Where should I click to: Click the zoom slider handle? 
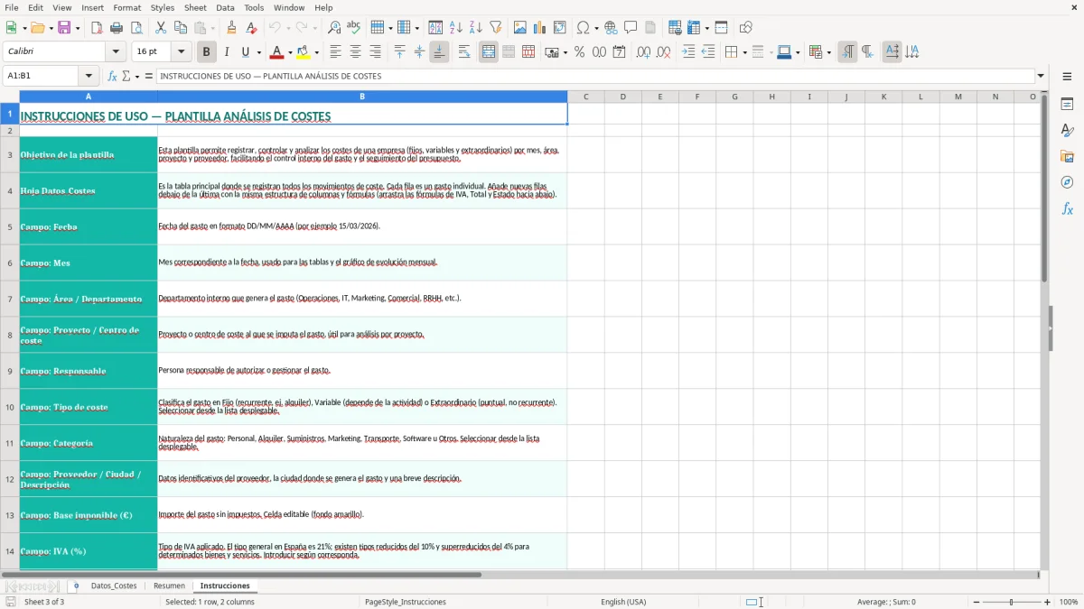1011,602
